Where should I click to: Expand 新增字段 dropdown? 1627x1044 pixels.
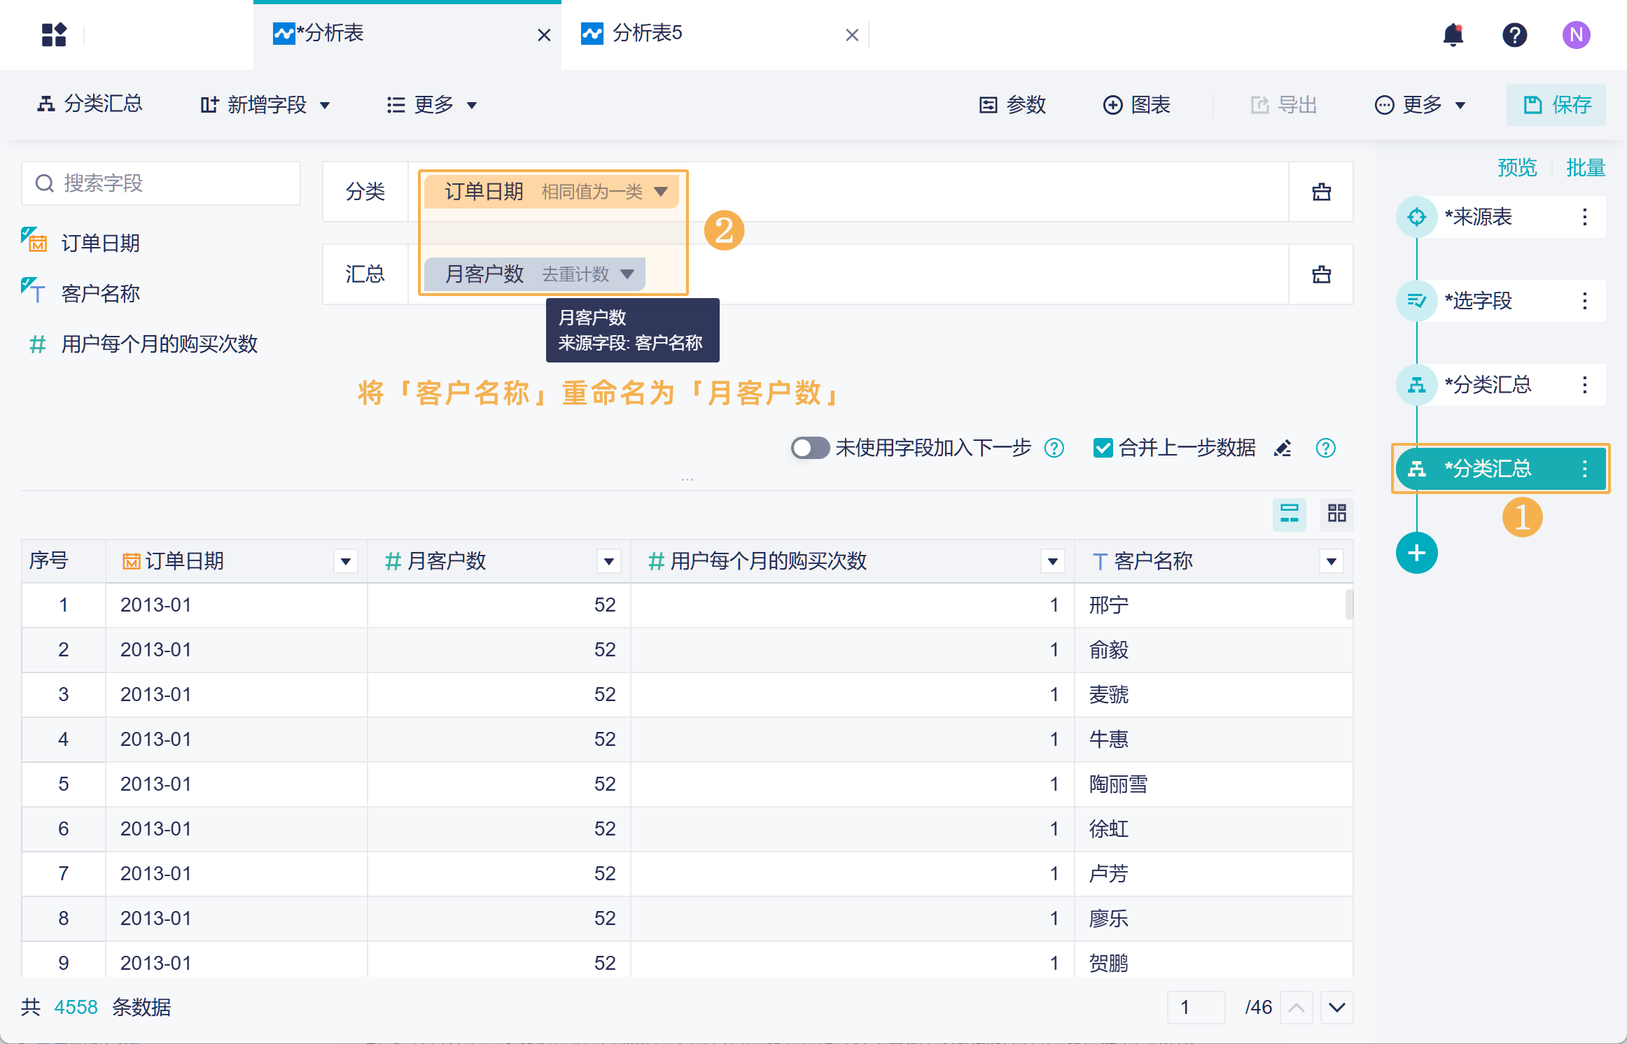pyautogui.click(x=325, y=105)
